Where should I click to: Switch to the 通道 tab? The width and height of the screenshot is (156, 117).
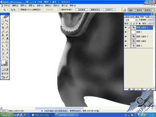(137, 17)
